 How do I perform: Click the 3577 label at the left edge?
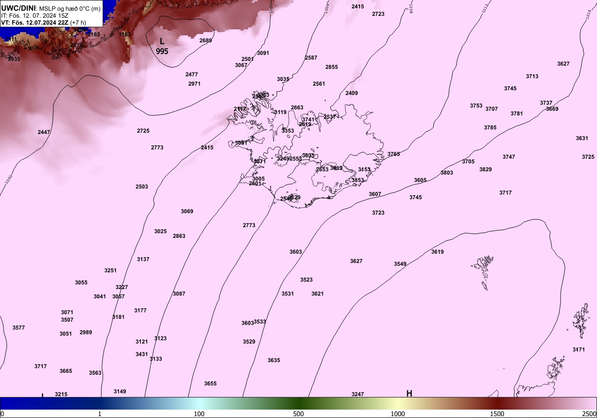point(19,328)
